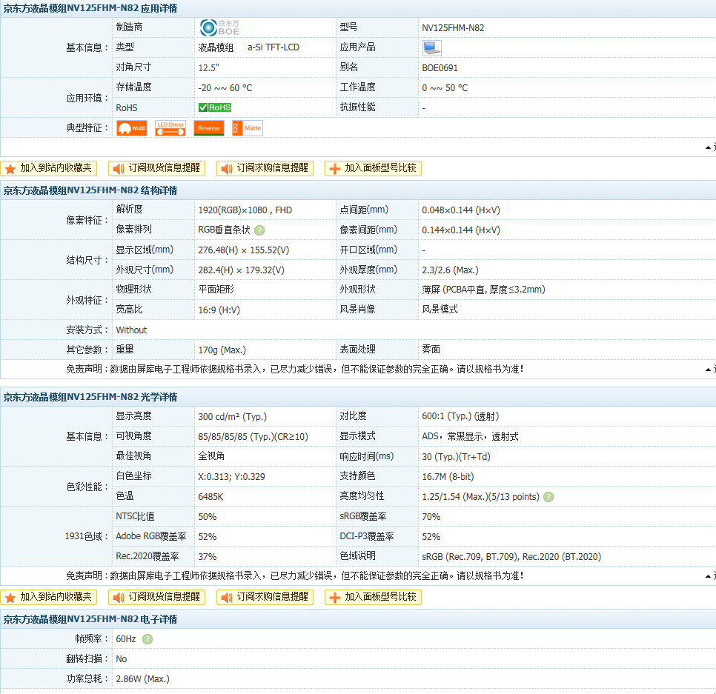Click upper 加入到站内收藏夹 favorites button
Screen dimensions: 716x694
(49, 168)
